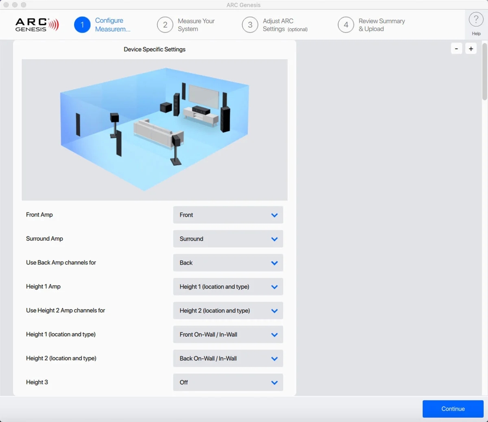Go to Measure Your System step
488x422 pixels.
[196, 25]
